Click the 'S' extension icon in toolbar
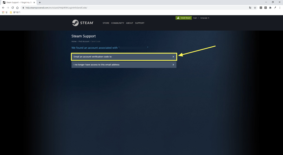Image resolution: width=283 pixels, height=155 pixels. click(x=266, y=7)
